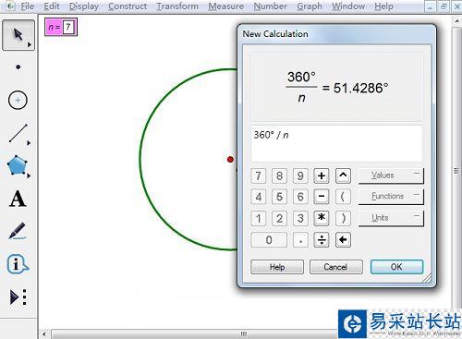Open the Transform menu
The width and height of the screenshot is (462, 339).
click(x=177, y=6)
